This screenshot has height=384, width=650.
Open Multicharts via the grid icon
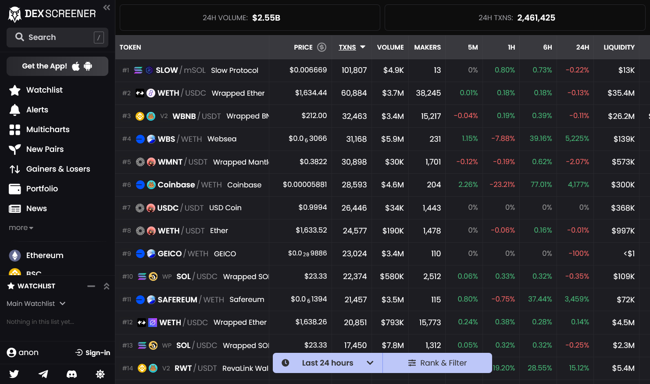coord(15,129)
